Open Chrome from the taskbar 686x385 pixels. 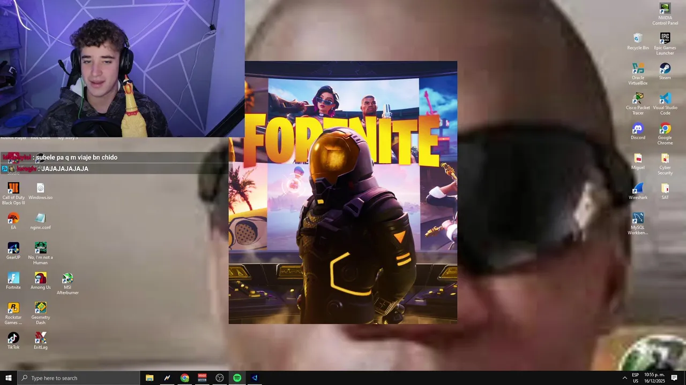pos(184,378)
